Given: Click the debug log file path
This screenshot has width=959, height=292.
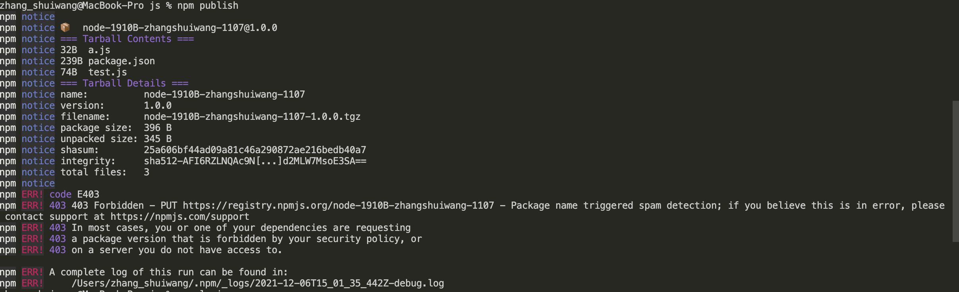Looking at the screenshot, I should pos(258,283).
